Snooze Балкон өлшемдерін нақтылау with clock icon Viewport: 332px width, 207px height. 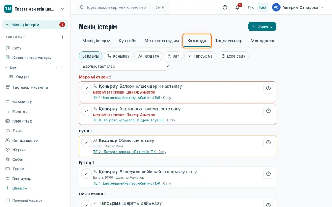tap(268, 88)
